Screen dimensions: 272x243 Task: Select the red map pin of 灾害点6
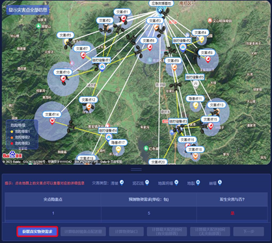click(x=150, y=47)
